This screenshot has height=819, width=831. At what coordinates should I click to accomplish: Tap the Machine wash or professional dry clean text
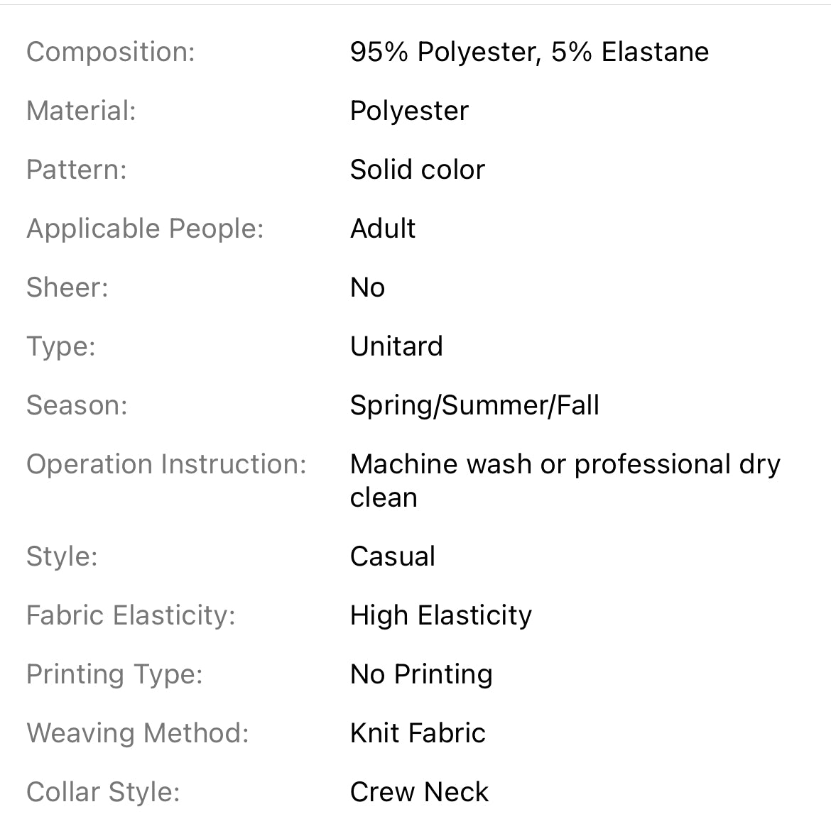point(565,480)
